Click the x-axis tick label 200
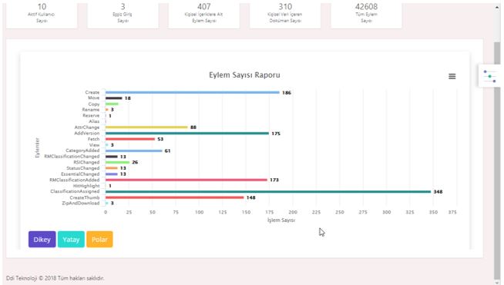The width and height of the screenshot is (504, 285). pos(293,212)
